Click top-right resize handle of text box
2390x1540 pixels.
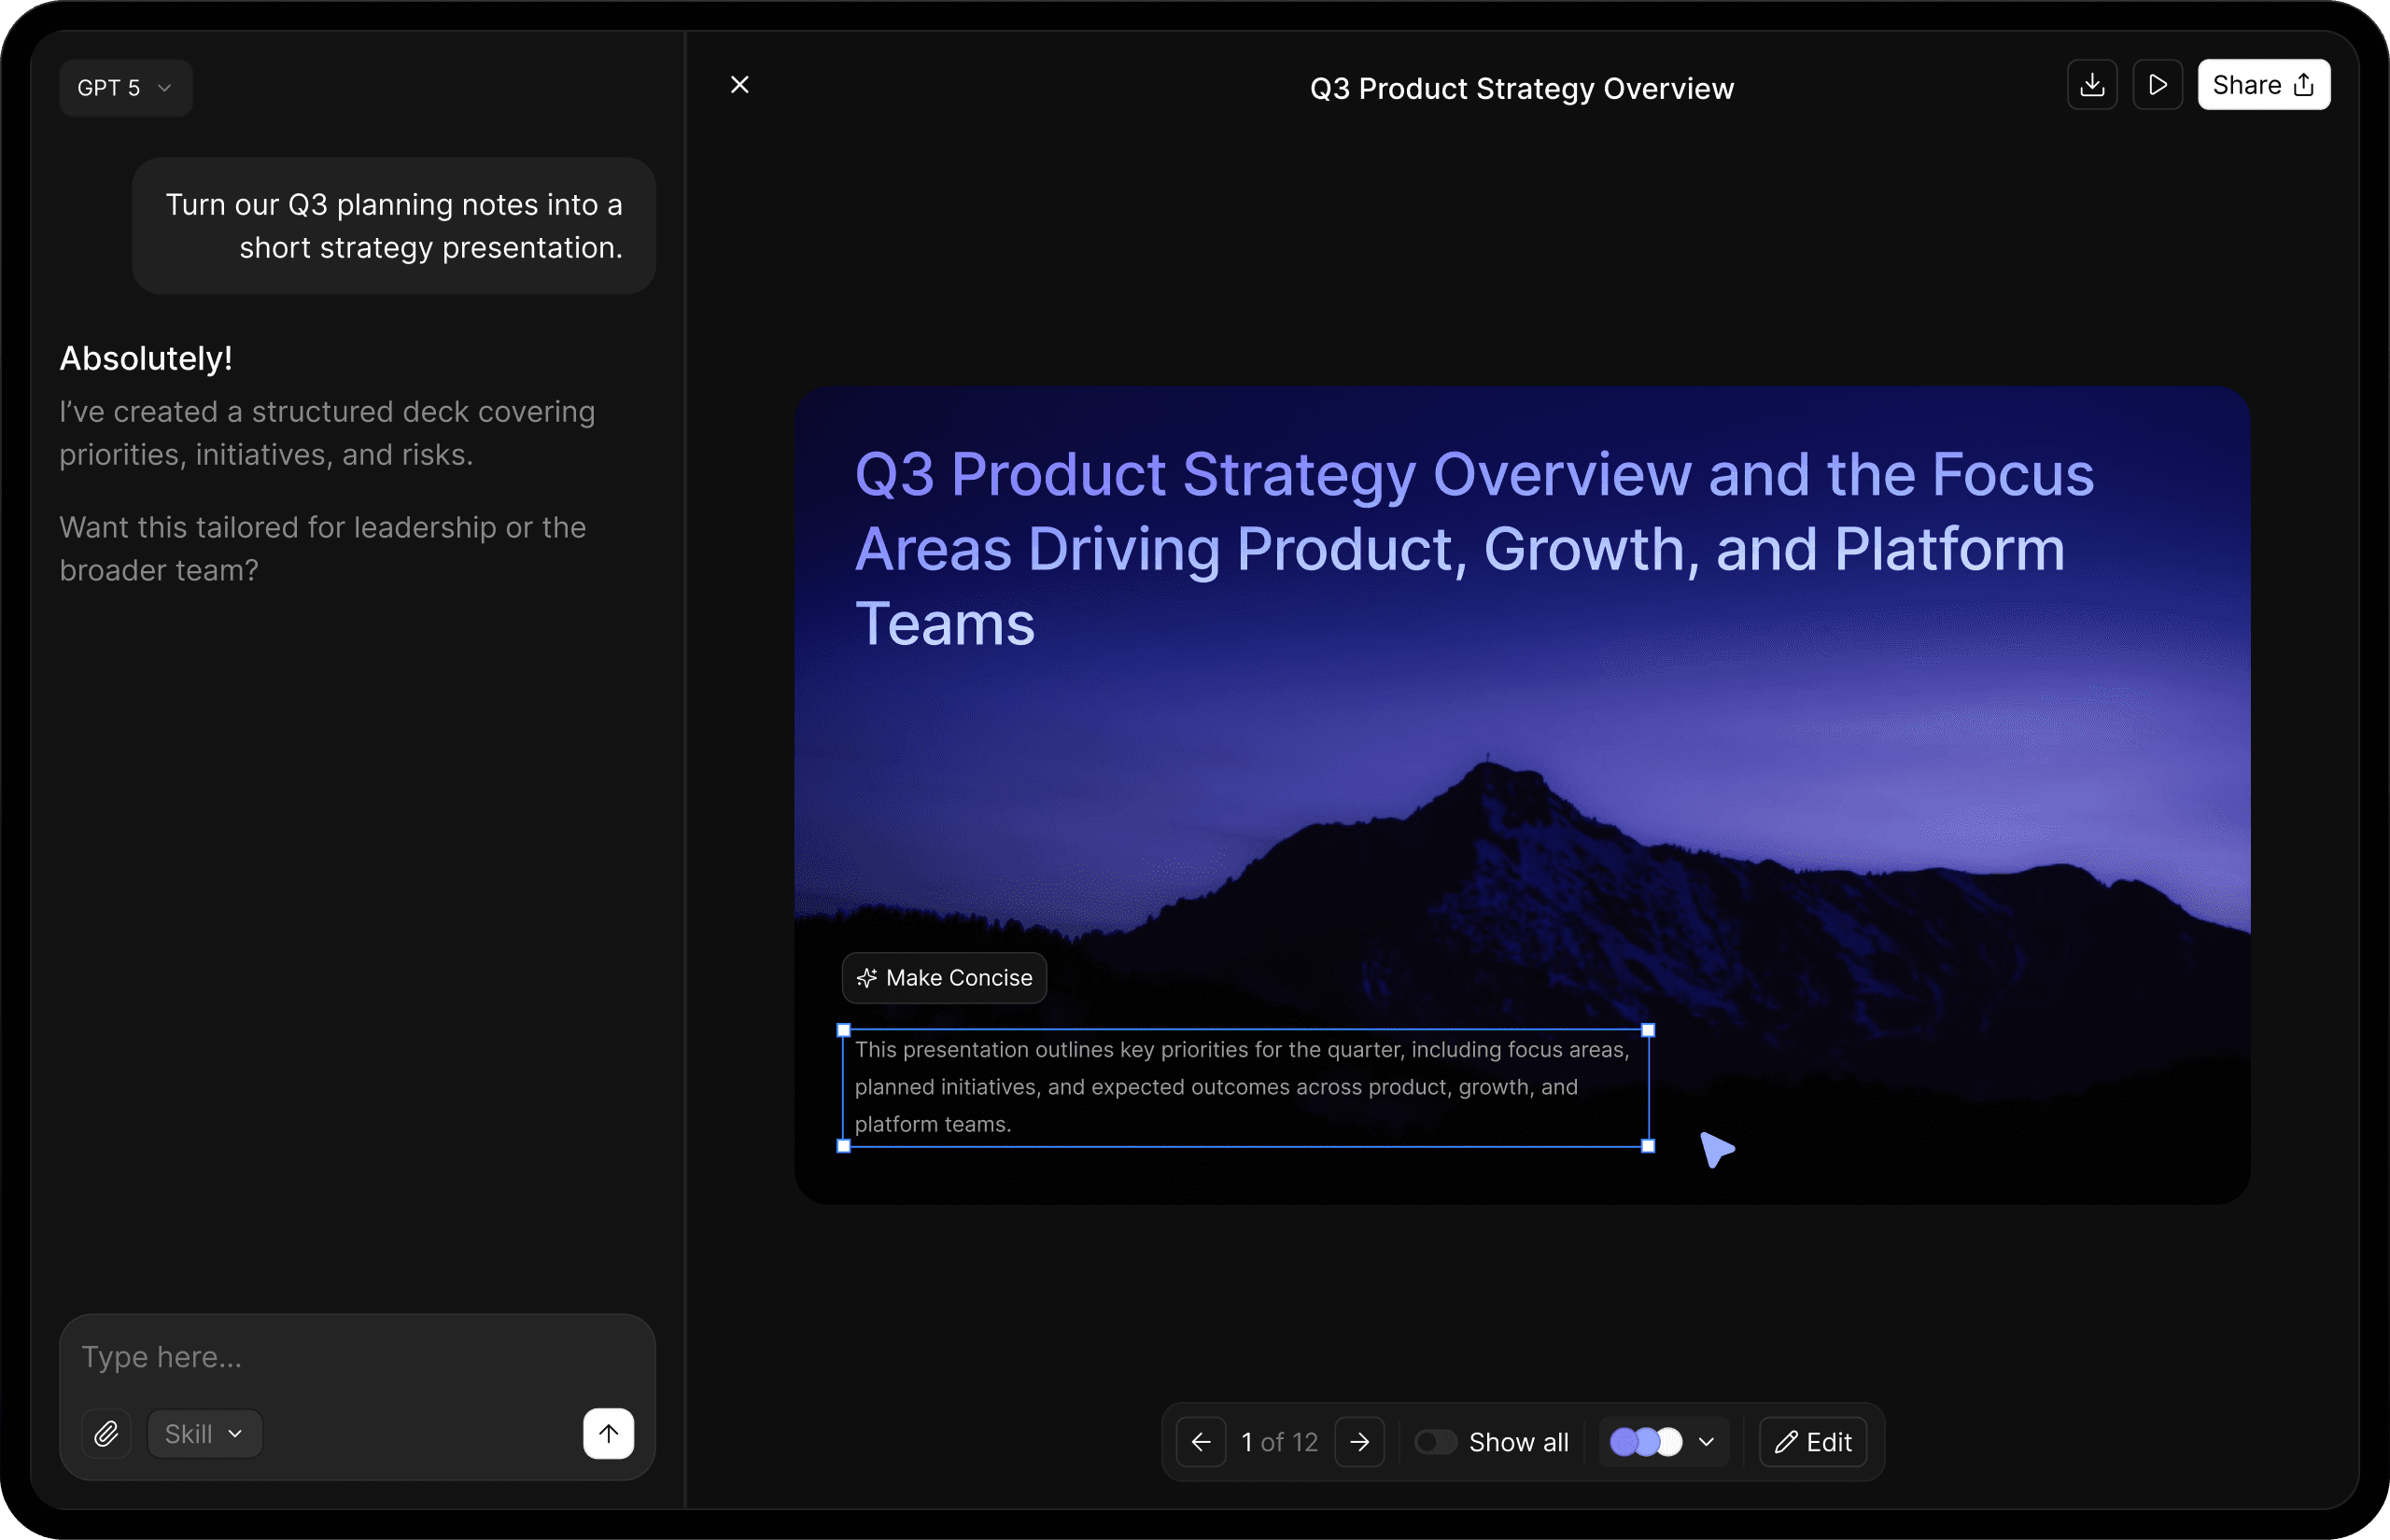pyautogui.click(x=1648, y=1030)
